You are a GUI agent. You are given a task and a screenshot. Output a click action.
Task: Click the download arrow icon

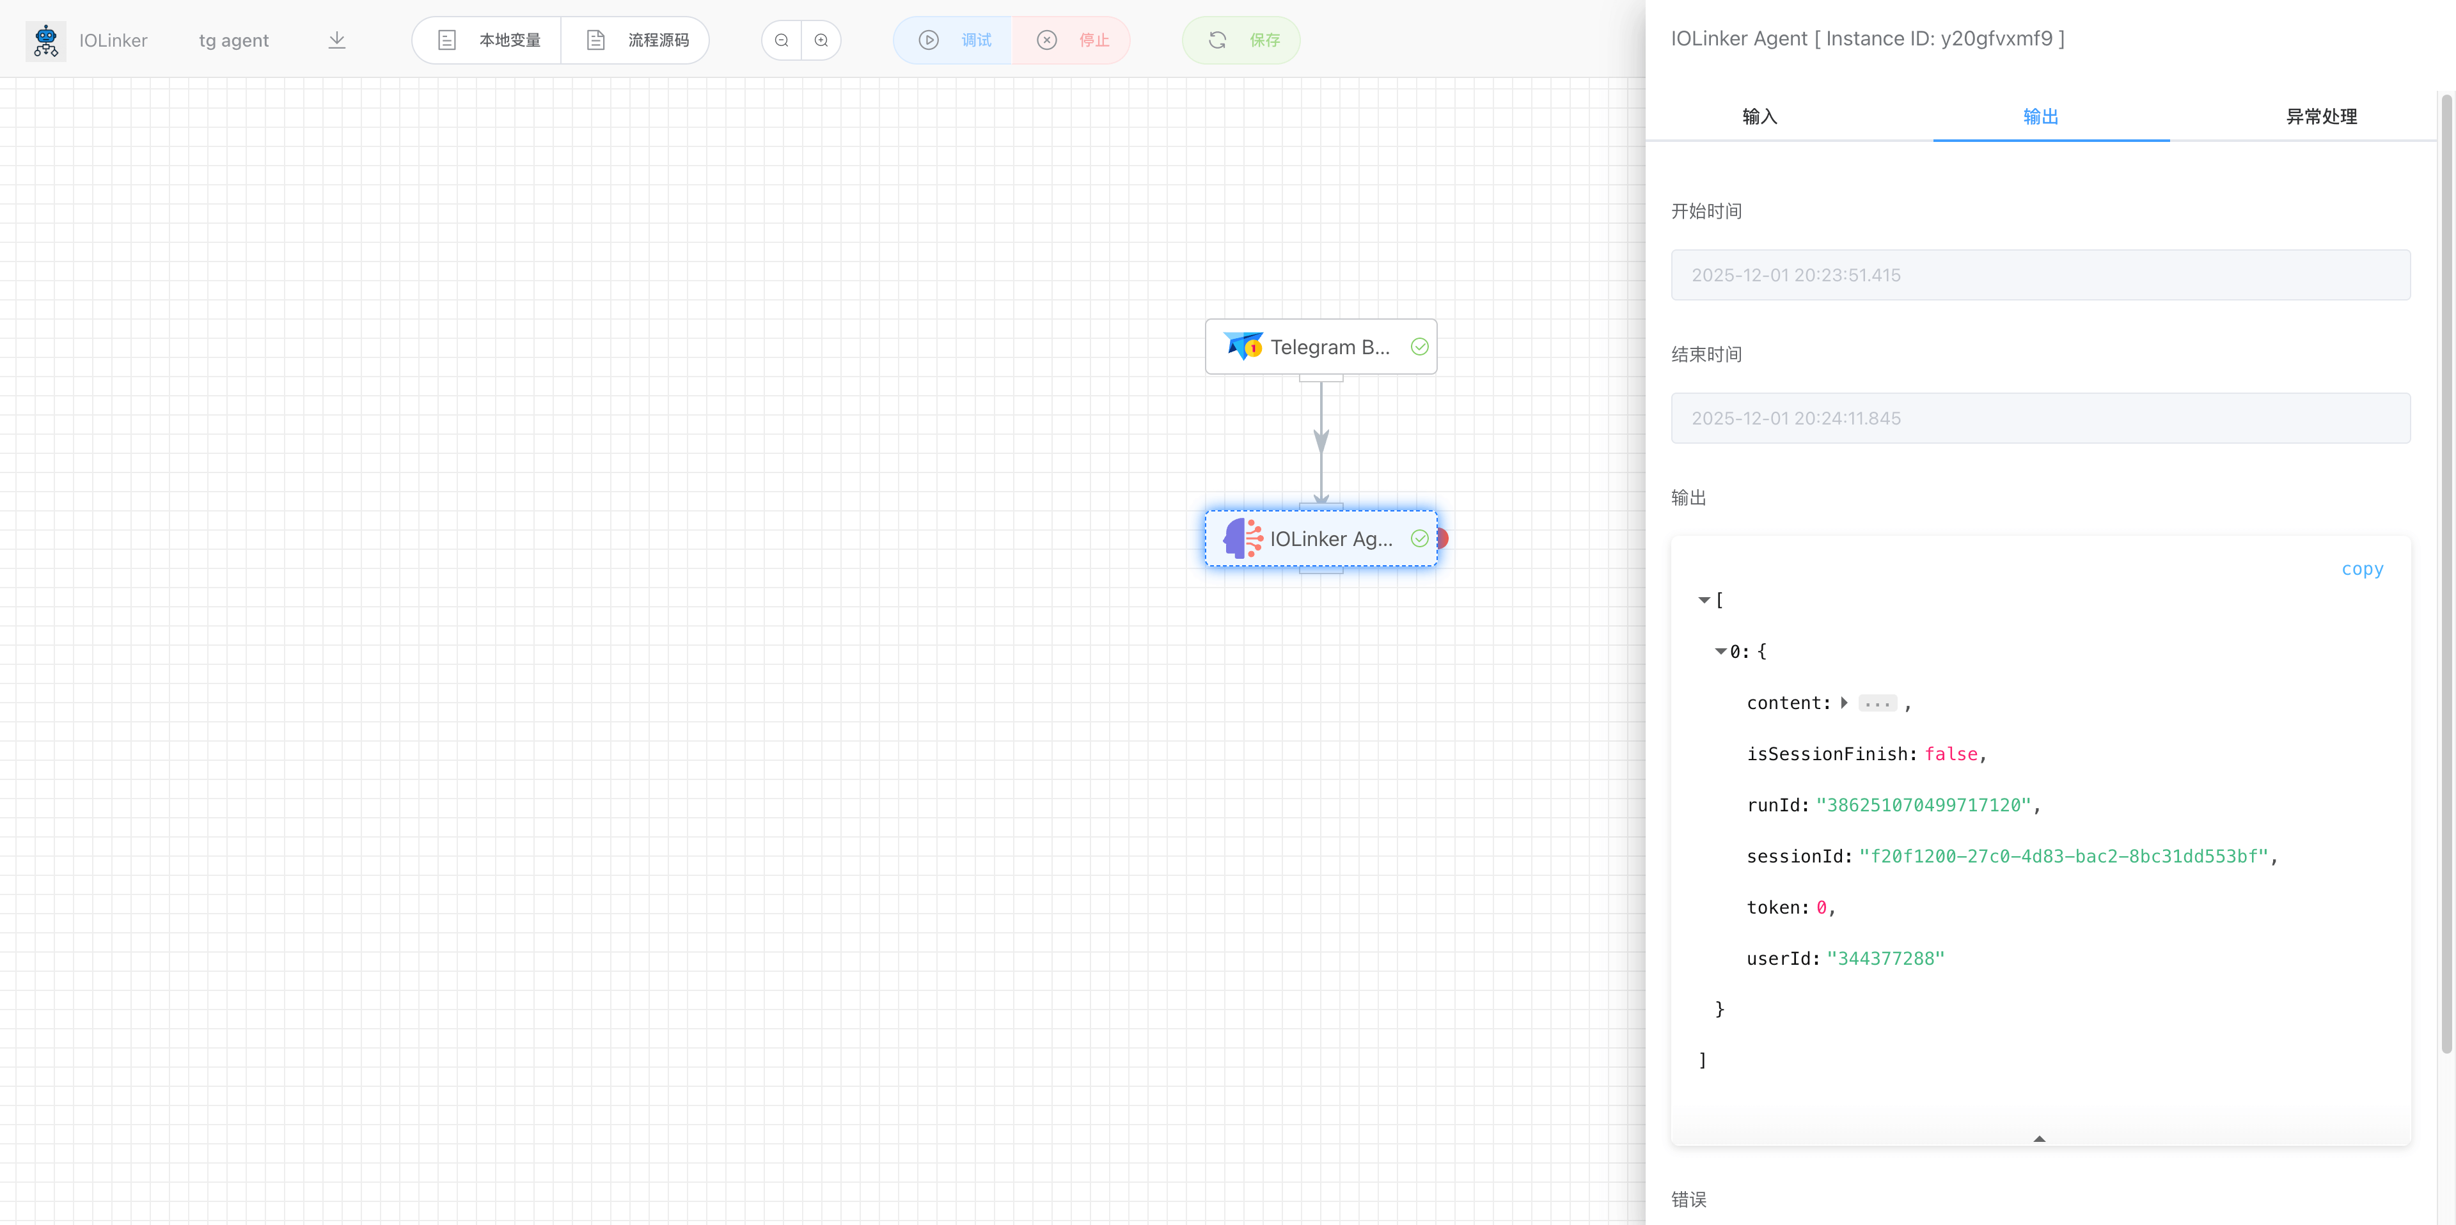point(336,40)
